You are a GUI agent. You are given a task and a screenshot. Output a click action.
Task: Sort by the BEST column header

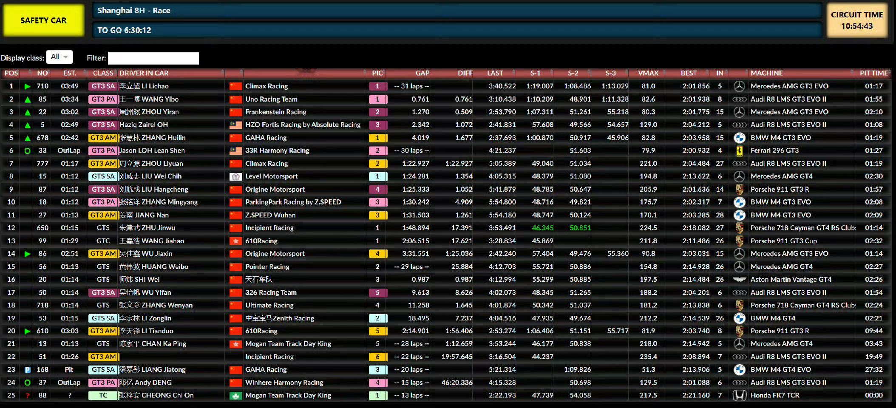point(689,73)
